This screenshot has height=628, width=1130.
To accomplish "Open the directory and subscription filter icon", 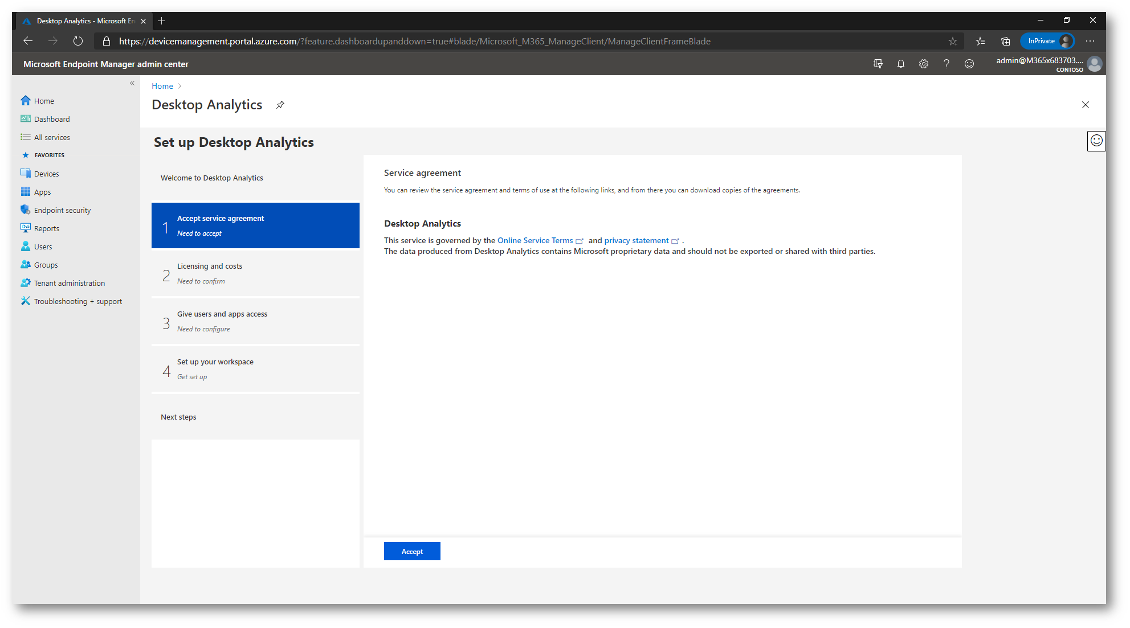I will coord(878,64).
